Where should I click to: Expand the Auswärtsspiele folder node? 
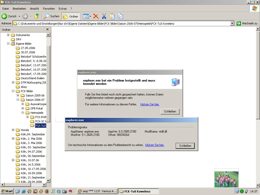[23, 104]
